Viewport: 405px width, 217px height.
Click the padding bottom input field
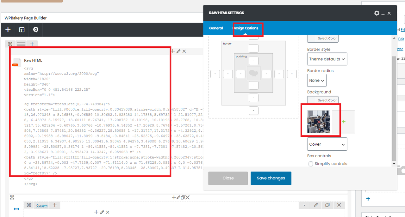tap(253, 85)
